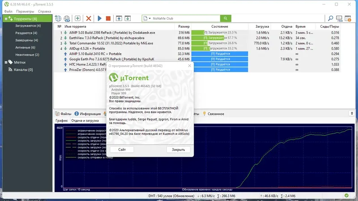This screenshot has width=358, height=201.
Task: Click the lightbulb icon of the Связанное tab
Action: pyautogui.click(x=205, y=113)
